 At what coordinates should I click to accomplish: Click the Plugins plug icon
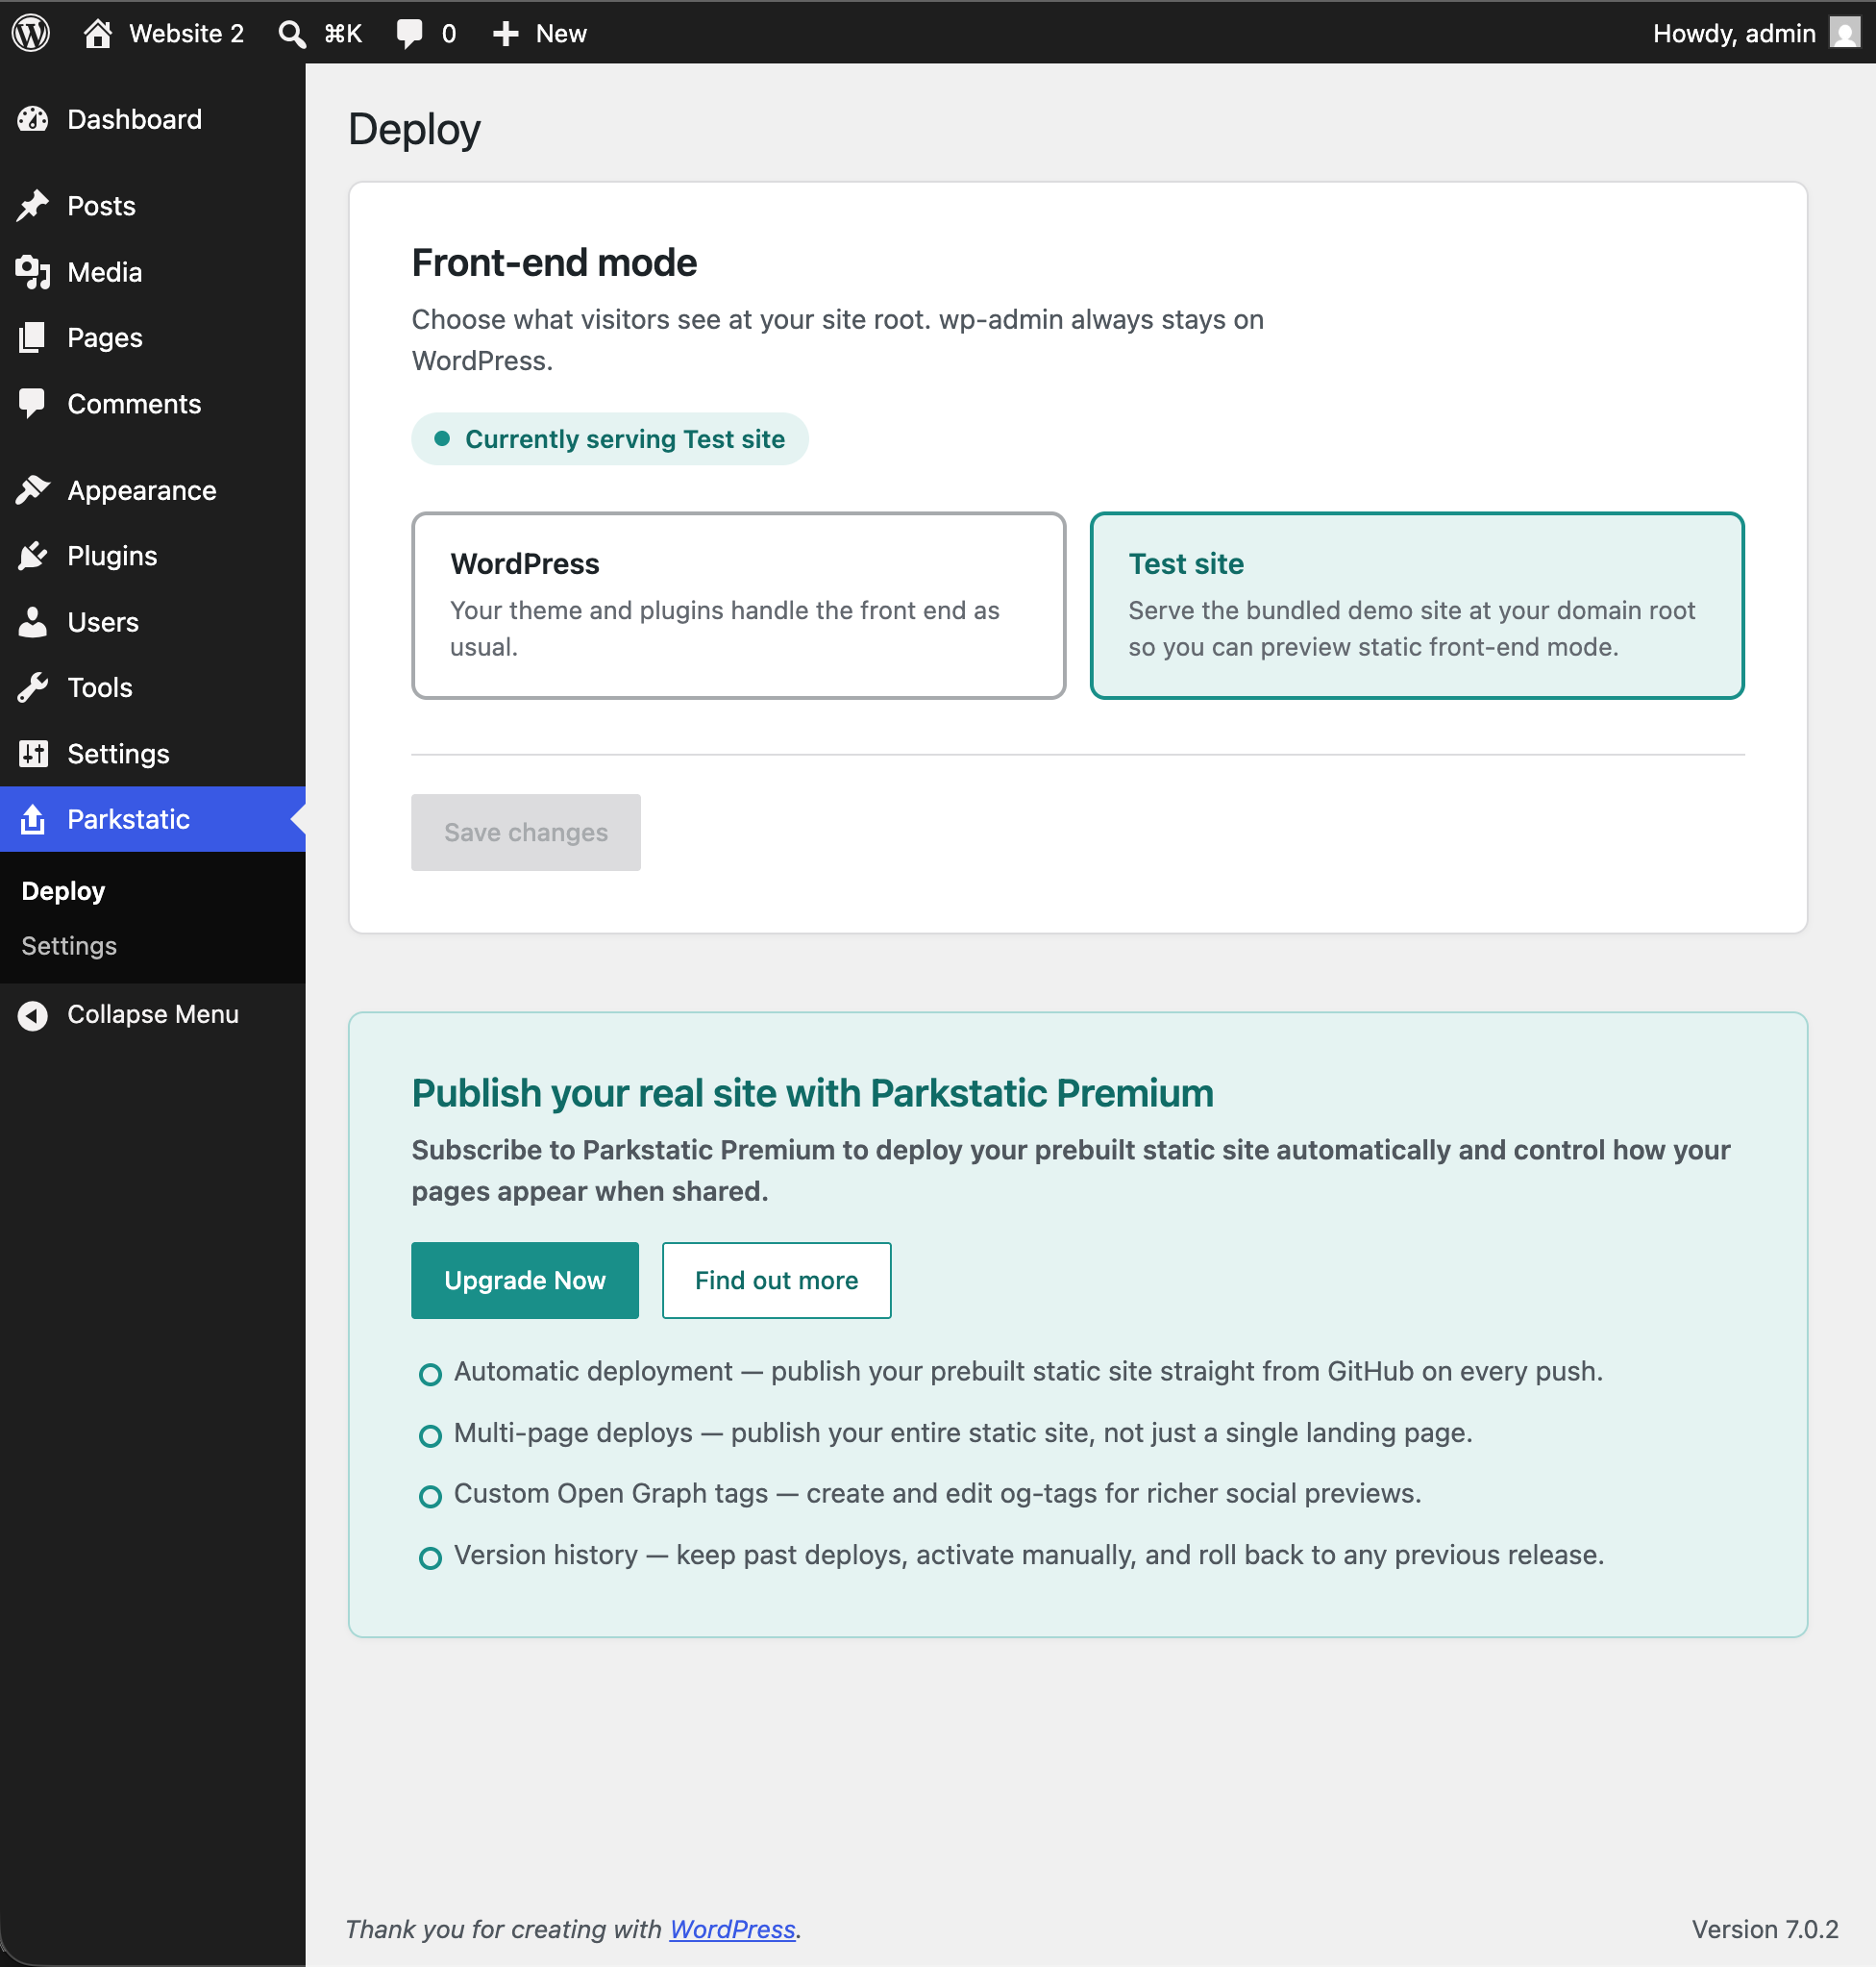tap(33, 557)
